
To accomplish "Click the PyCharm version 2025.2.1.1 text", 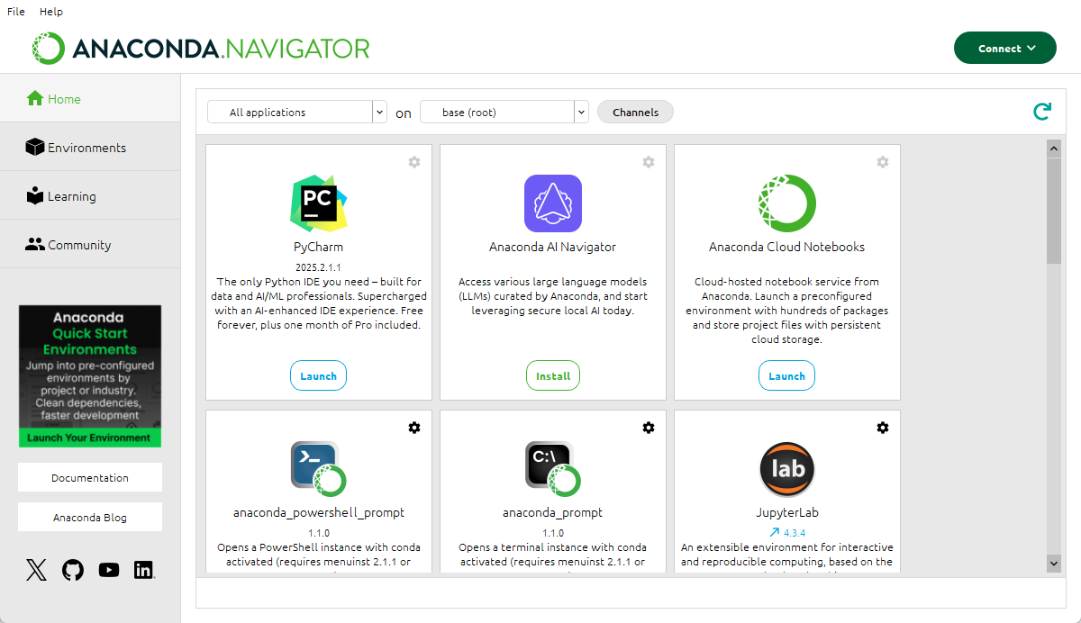I will (x=319, y=267).
